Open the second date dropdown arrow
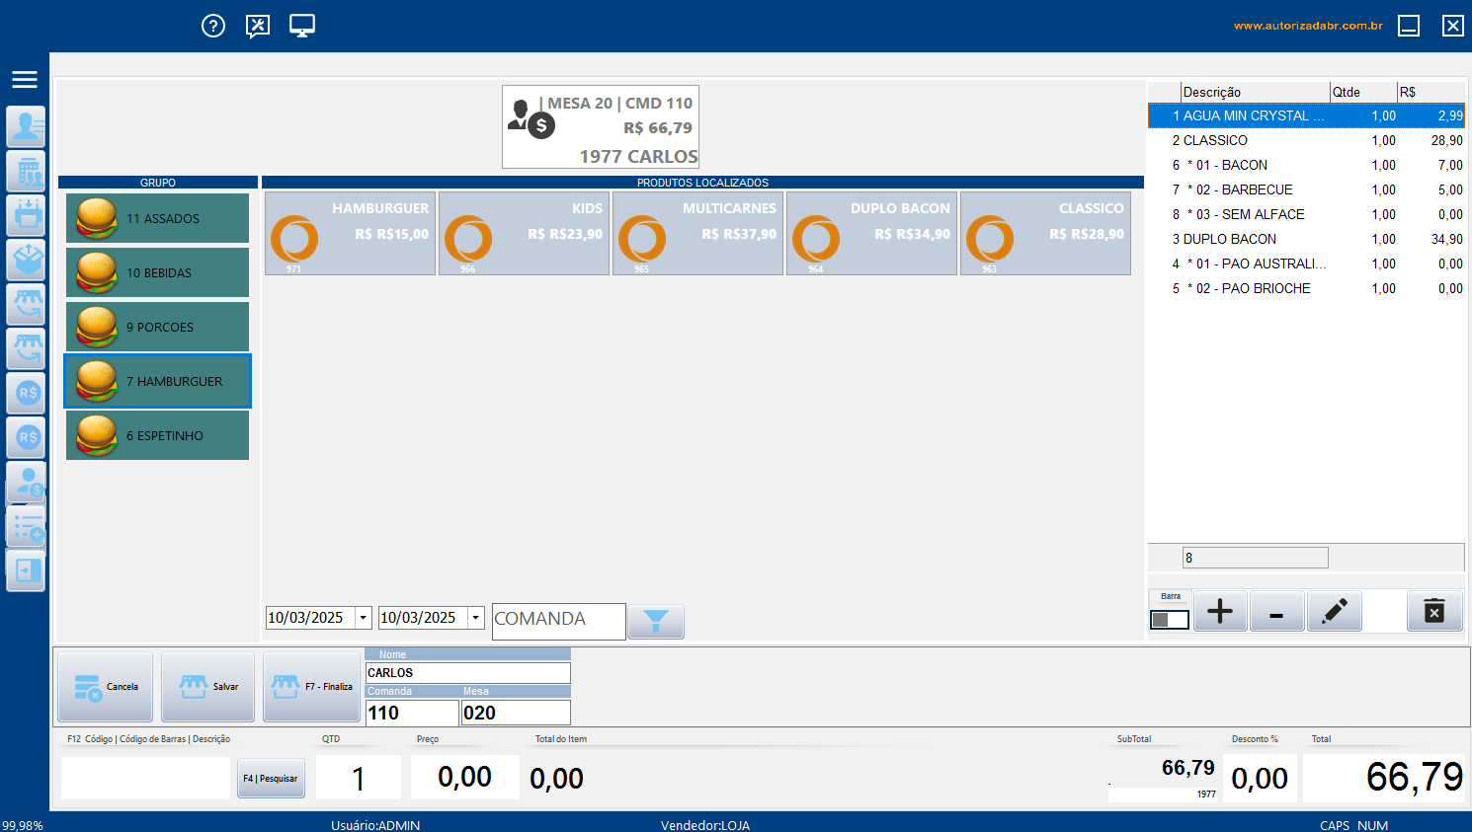The image size is (1472, 832). [476, 618]
